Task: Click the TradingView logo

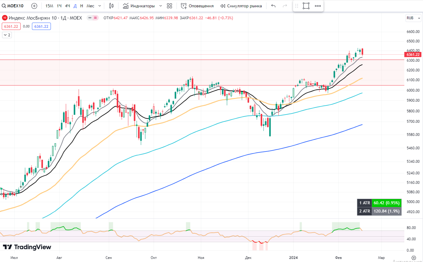Action: click(27, 247)
